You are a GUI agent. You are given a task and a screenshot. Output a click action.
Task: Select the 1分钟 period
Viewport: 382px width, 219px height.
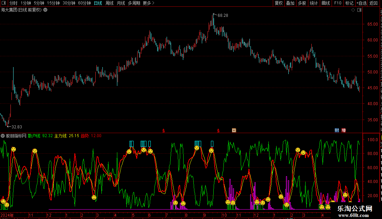[x=26, y=3]
